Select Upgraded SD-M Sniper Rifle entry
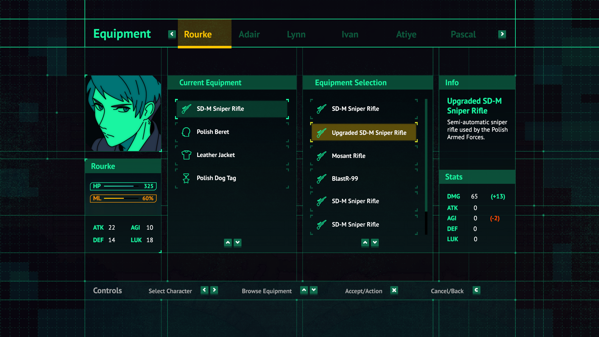The width and height of the screenshot is (599, 337). coord(364,133)
